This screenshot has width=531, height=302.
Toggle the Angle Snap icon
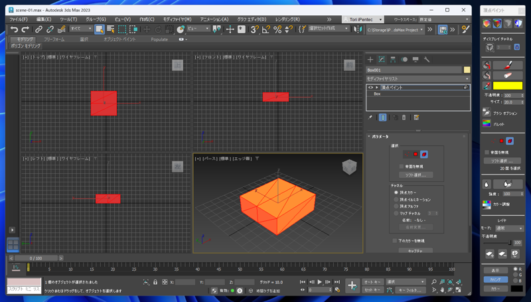coord(266,29)
